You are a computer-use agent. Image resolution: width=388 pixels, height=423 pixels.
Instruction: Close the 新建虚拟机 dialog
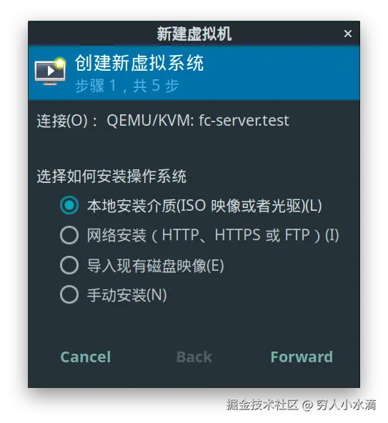pyautogui.click(x=348, y=34)
